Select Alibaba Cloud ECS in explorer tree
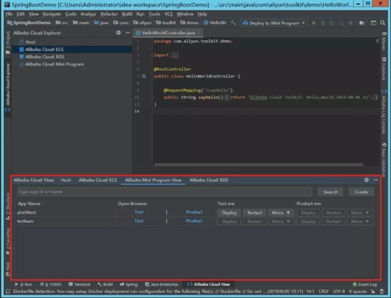The width and height of the screenshot is (391, 298). click(44, 49)
